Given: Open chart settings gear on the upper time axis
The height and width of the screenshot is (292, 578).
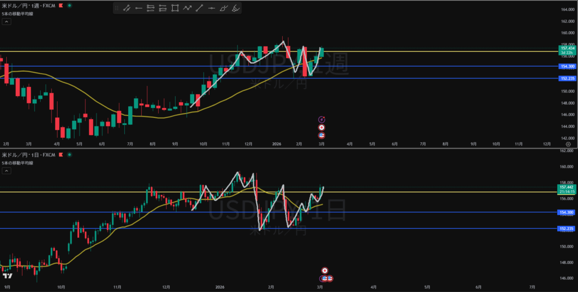Looking at the screenshot, I should click(x=568, y=145).
